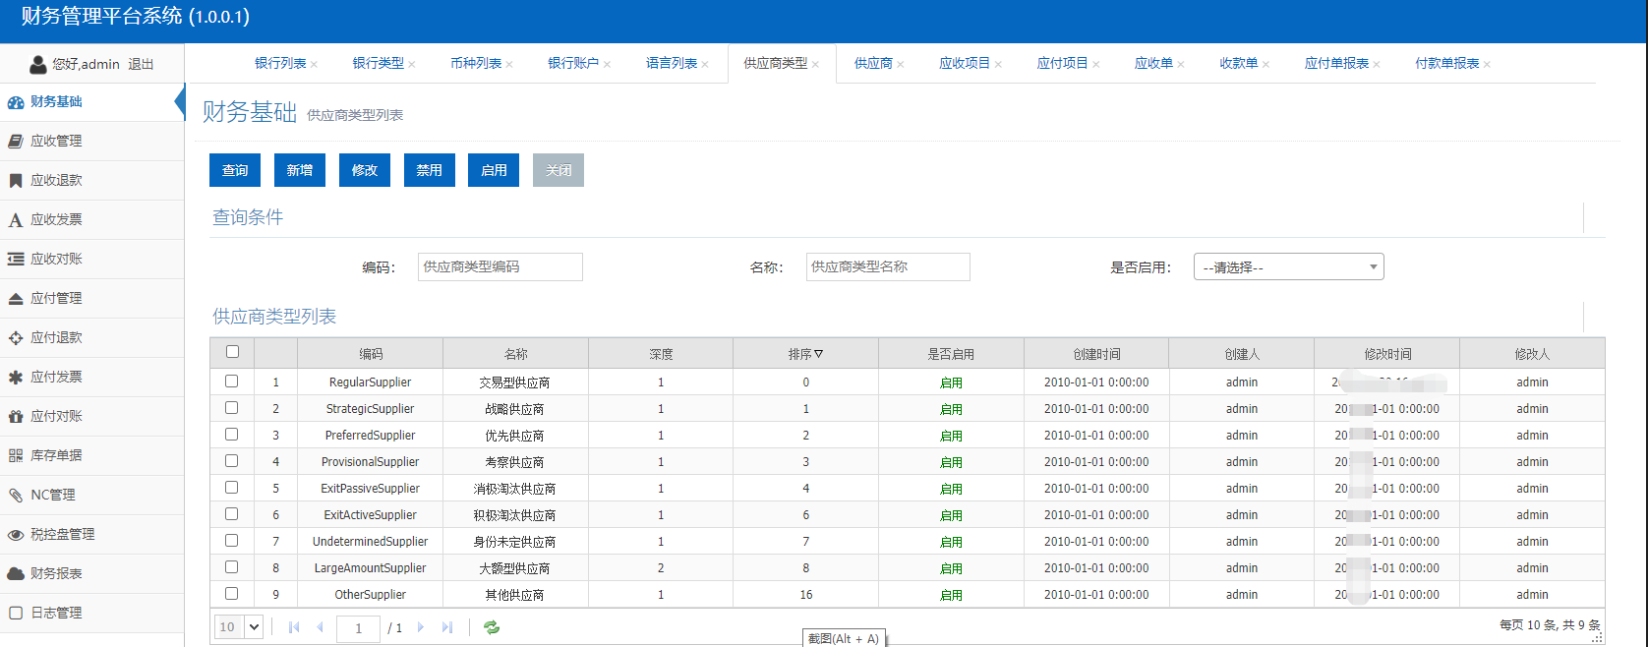Click the 退出 logout link
Image resolution: width=1648 pixels, height=647 pixels.
click(x=141, y=65)
